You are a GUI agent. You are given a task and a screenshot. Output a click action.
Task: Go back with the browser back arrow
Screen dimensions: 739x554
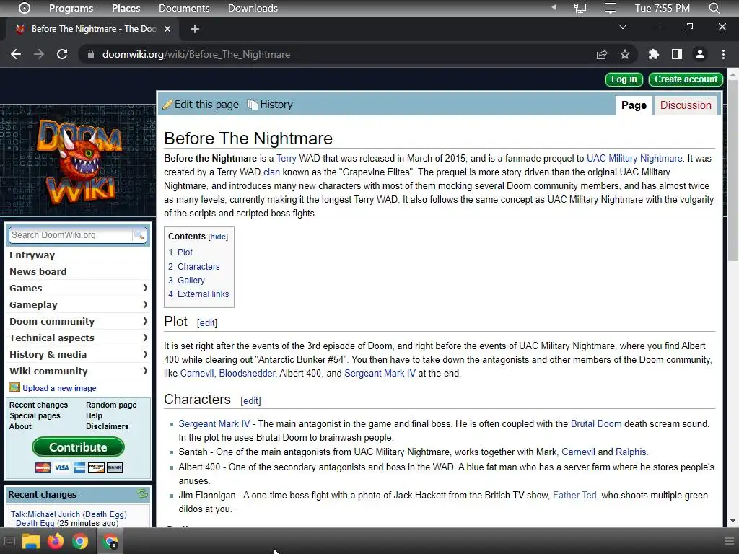[x=16, y=54]
